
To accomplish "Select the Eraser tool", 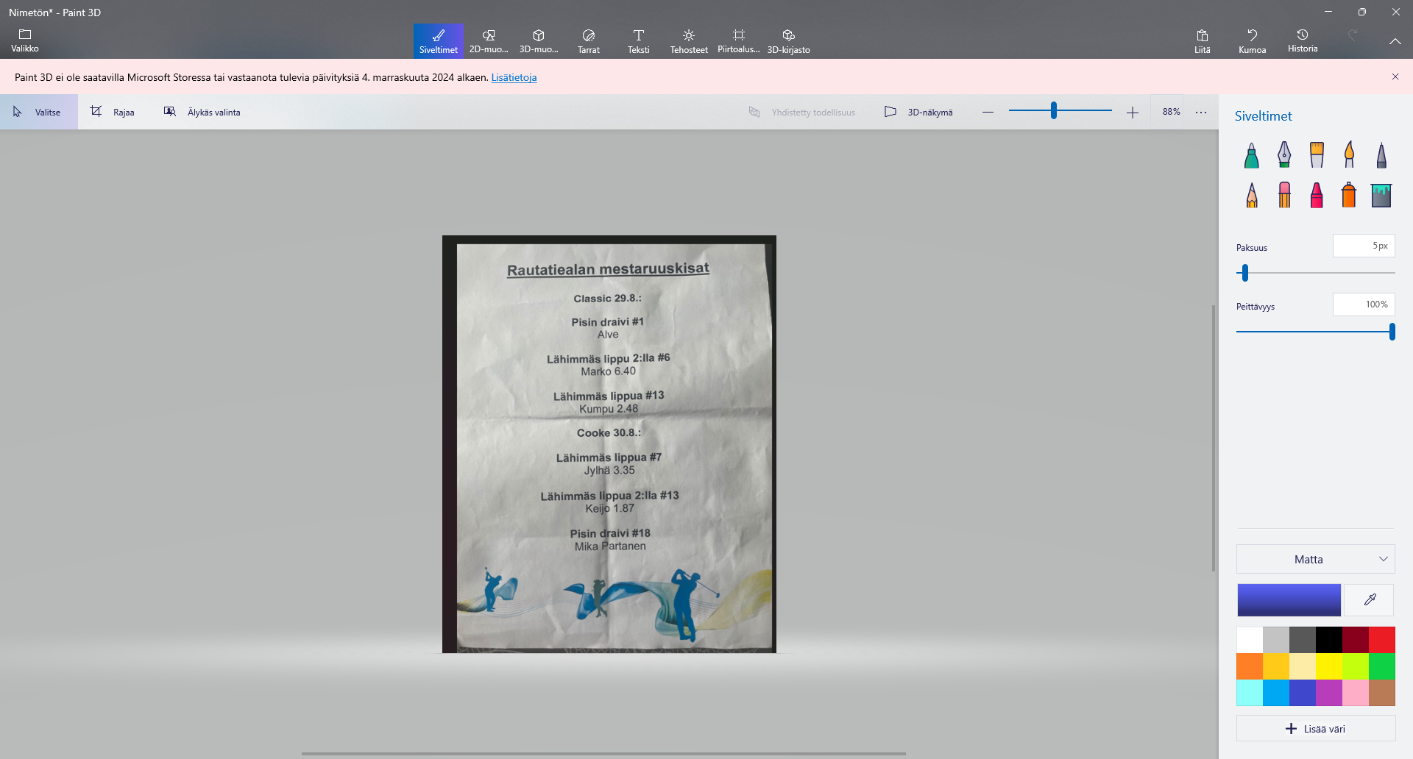I will tap(1284, 196).
